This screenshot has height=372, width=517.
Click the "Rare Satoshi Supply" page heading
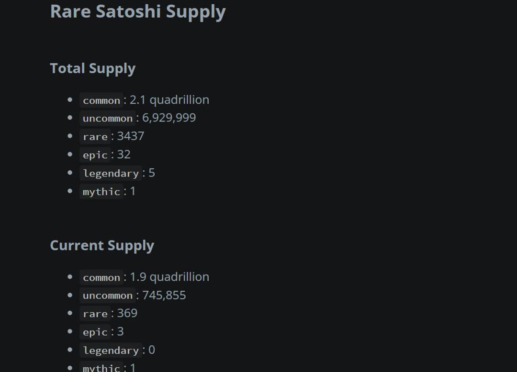[137, 12]
